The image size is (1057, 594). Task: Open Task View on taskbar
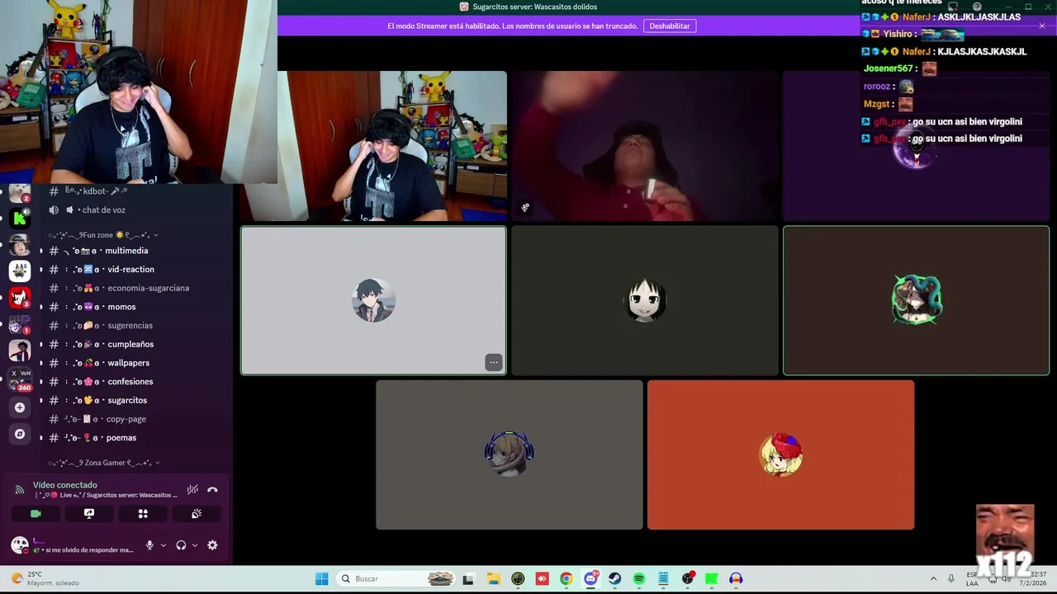point(468,579)
